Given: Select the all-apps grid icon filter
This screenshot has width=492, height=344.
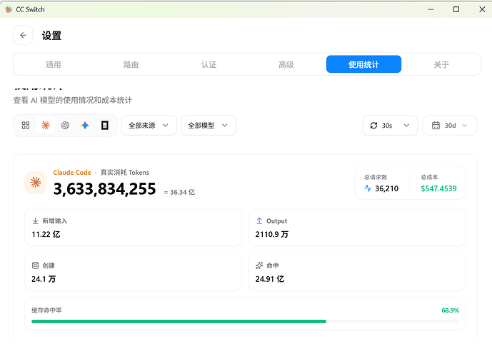Looking at the screenshot, I should coord(26,126).
